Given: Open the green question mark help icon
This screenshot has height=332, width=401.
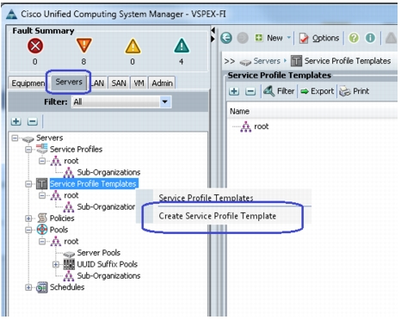Looking at the screenshot, I should click(x=354, y=38).
